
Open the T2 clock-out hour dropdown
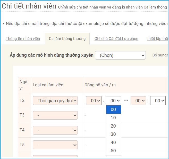(x=138, y=101)
